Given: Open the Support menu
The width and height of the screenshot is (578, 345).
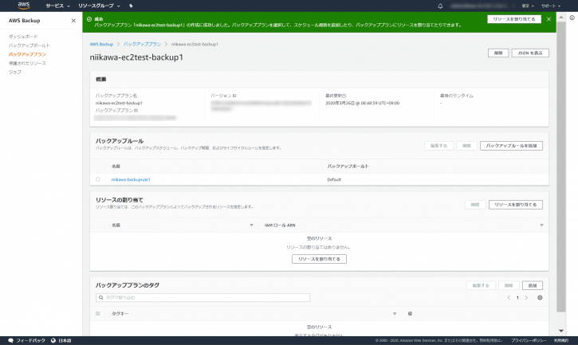Looking at the screenshot, I should click(551, 6).
